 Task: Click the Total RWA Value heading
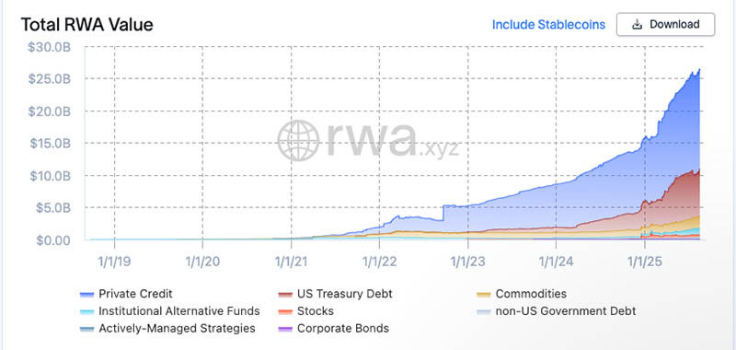point(86,25)
